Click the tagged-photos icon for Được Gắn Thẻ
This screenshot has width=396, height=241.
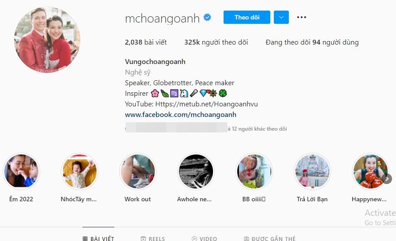[x=246, y=238]
